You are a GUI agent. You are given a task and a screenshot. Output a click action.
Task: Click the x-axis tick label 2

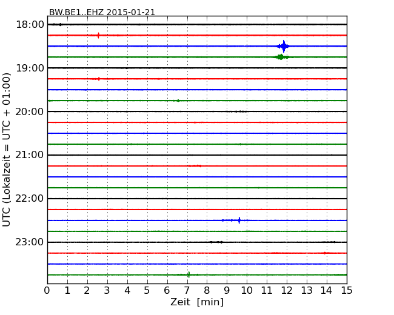pyautogui.click(x=87, y=291)
